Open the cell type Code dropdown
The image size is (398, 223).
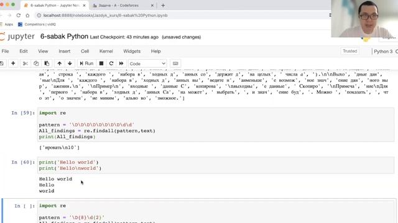147,63
